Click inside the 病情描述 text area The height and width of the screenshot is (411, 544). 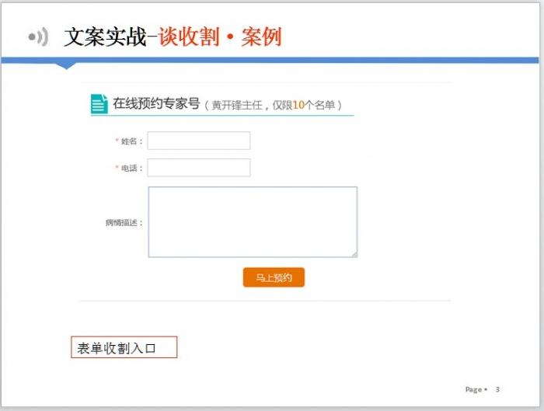click(x=253, y=221)
